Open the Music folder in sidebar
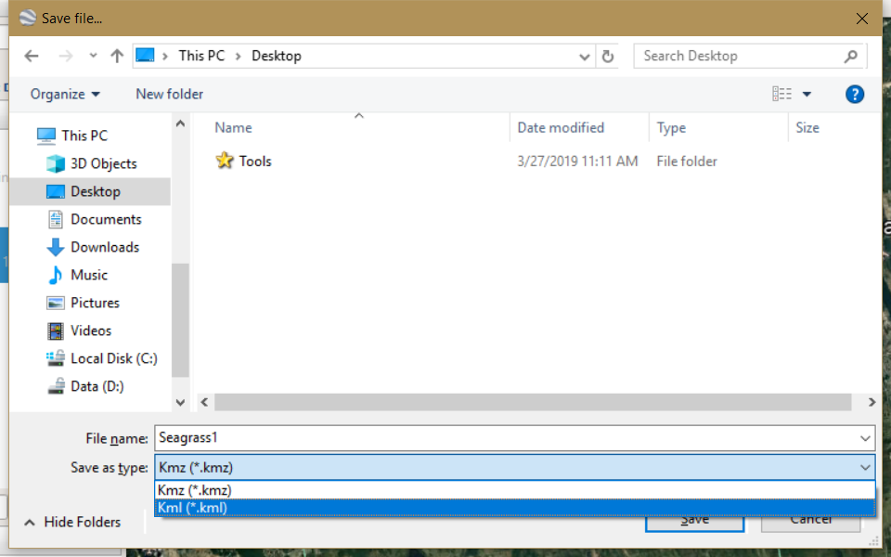The width and height of the screenshot is (891, 557). [89, 275]
